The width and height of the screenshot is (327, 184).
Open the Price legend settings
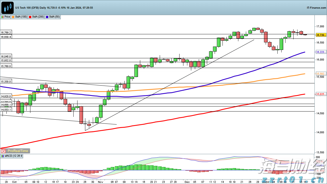tap(7, 17)
